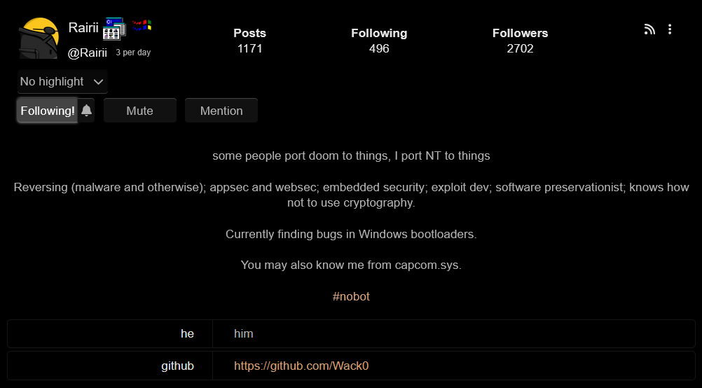This screenshot has height=388, width=702.
Task: Open the RSS feed icon
Action: [649, 29]
